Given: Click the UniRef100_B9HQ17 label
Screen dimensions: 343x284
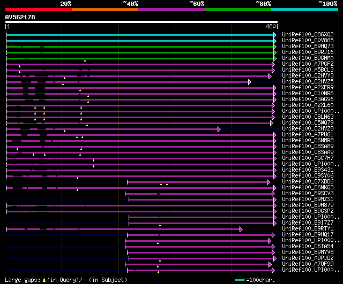Looking at the screenshot, I should 308,235.
